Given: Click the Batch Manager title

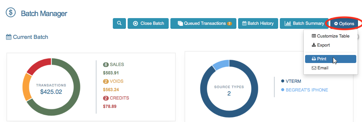Looking at the screenshot, I should click(44, 13).
